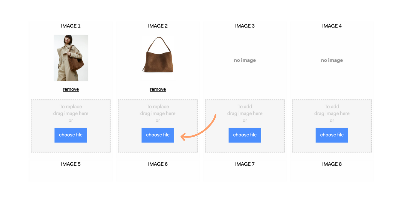This screenshot has height=197, width=394.
Task: Click the IMAGE 2 heading
Action: point(158,26)
